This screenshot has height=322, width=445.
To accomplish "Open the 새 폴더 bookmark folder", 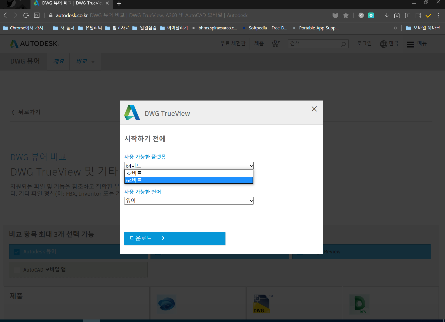I will click(64, 28).
